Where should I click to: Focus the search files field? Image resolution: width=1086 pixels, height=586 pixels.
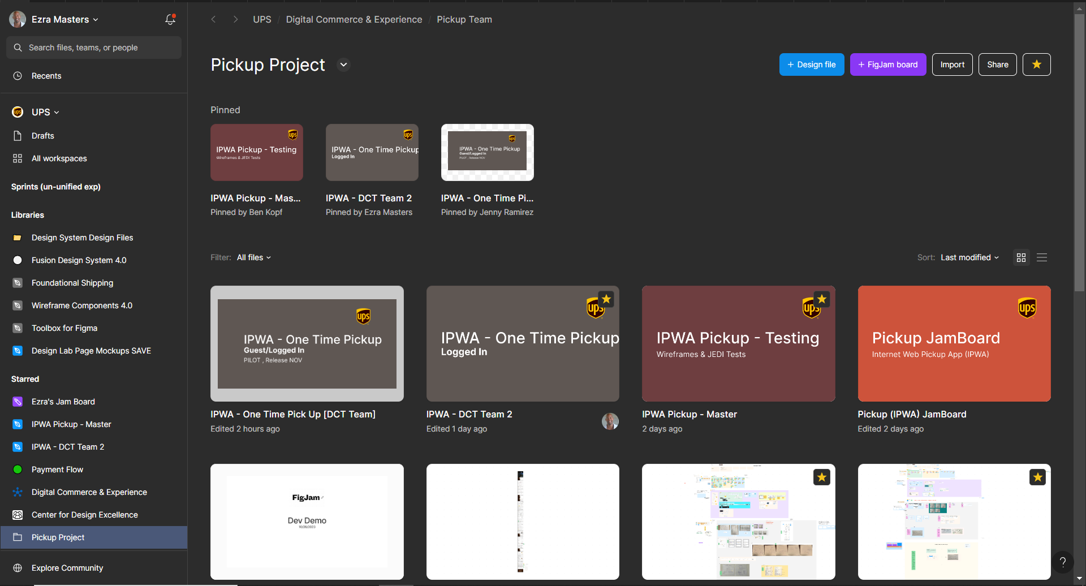pos(94,48)
